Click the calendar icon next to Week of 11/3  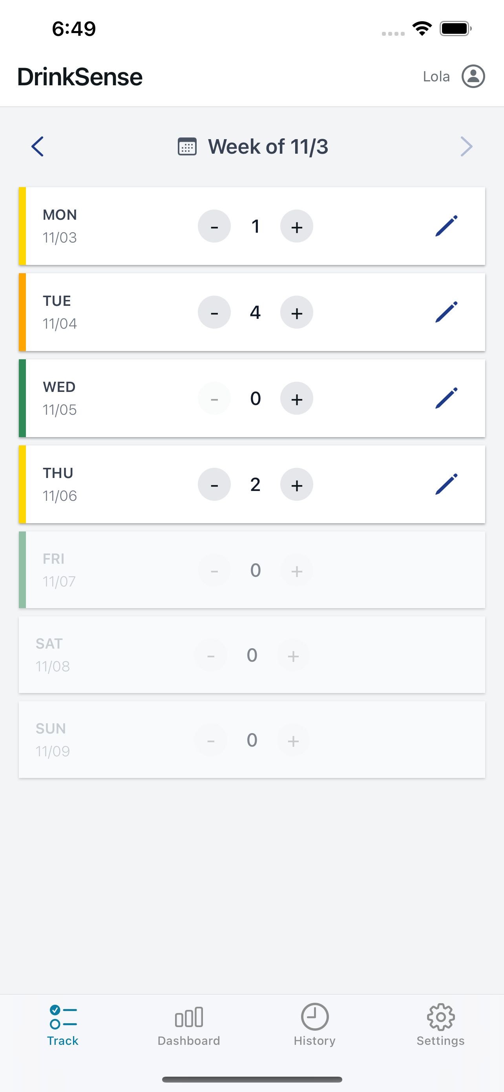(187, 146)
